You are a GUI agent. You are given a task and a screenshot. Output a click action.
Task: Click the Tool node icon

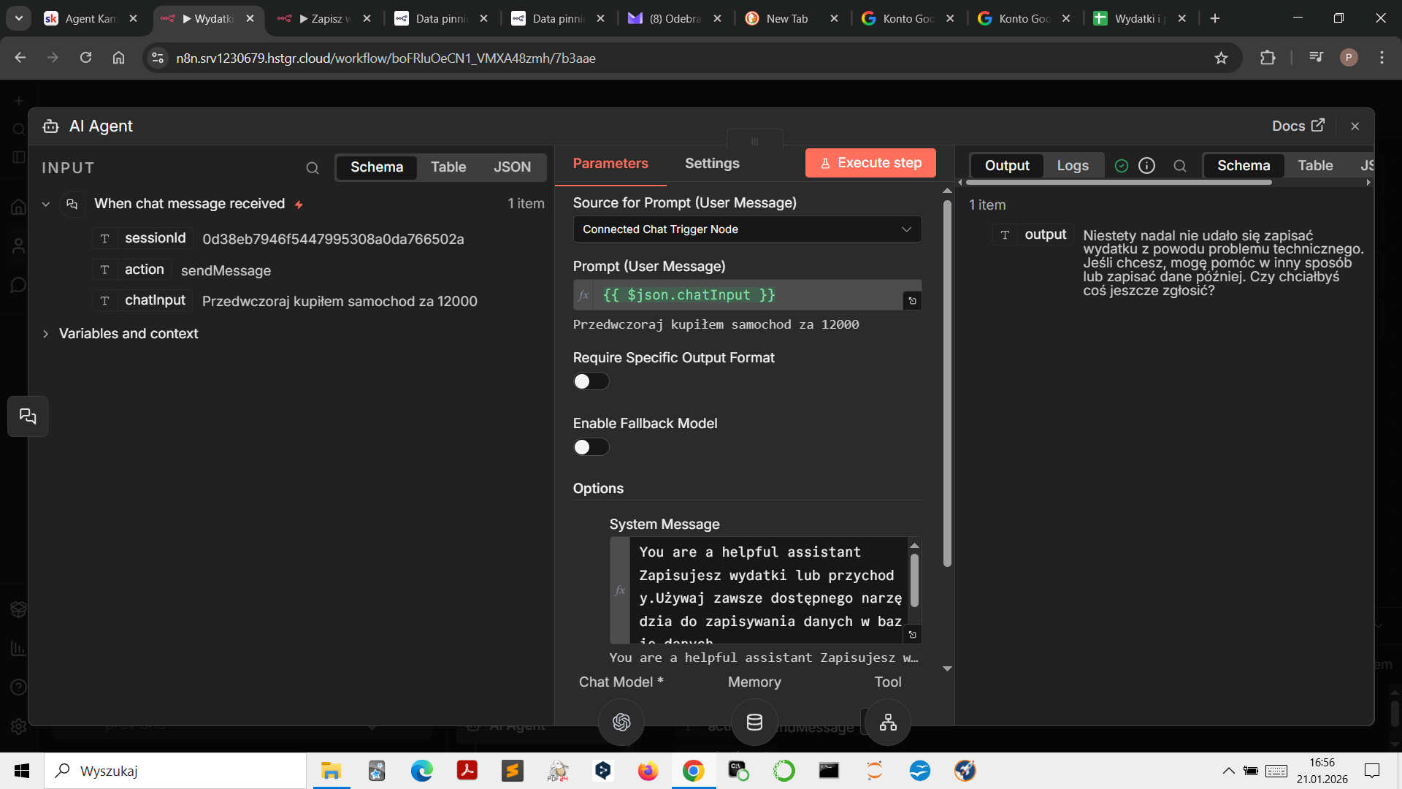[x=888, y=722]
